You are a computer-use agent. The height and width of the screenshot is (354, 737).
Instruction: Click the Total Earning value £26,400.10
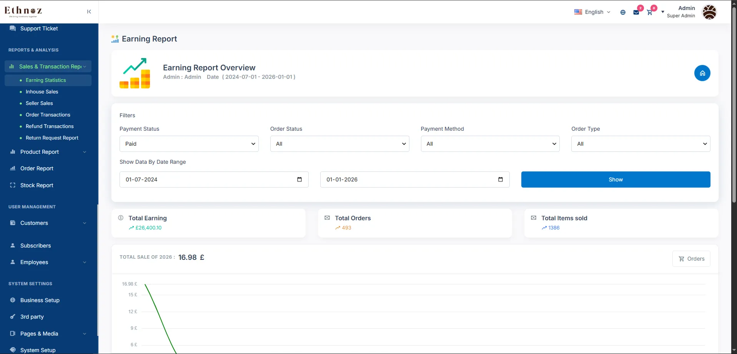pyautogui.click(x=148, y=228)
